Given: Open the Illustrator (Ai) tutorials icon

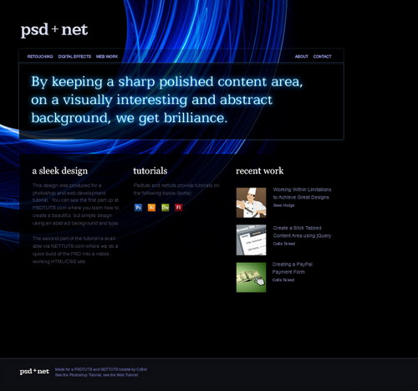Looking at the screenshot, I should pyautogui.click(x=151, y=208).
